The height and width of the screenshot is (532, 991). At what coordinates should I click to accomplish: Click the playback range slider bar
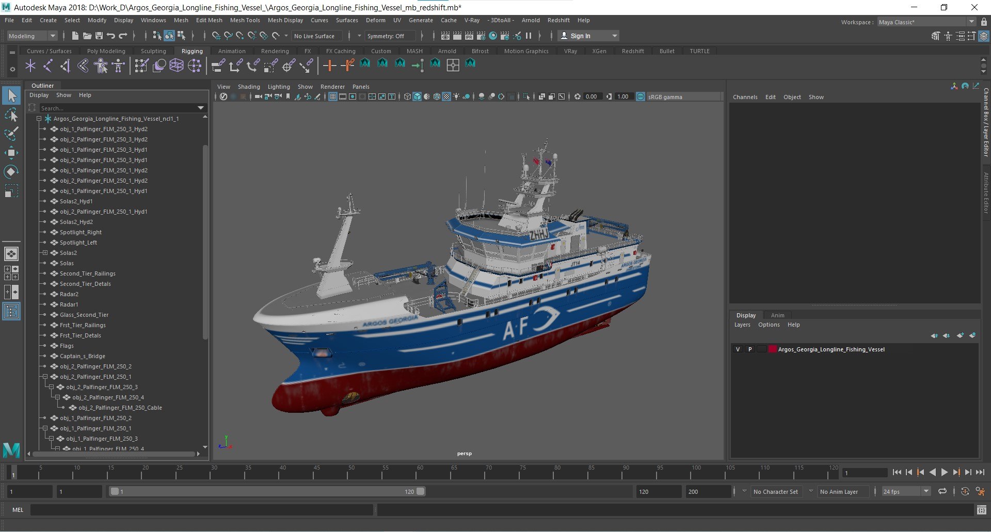267,492
